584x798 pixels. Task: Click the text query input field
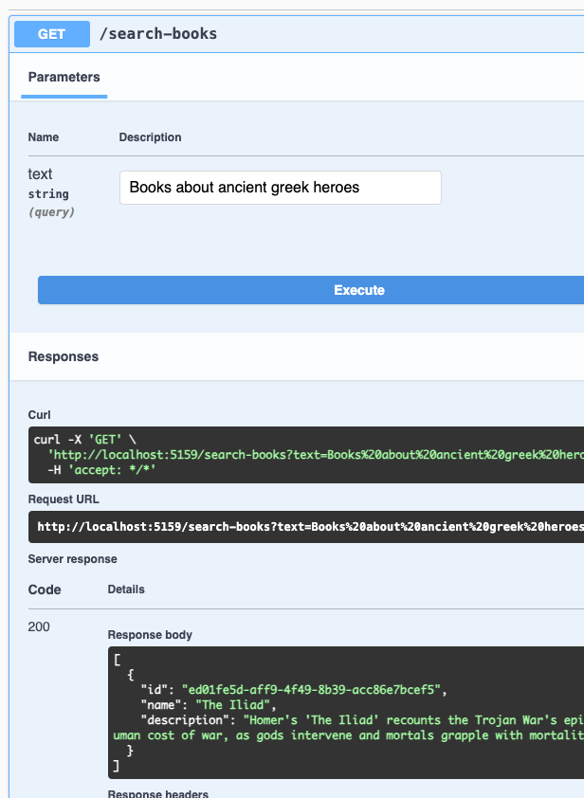tap(281, 188)
